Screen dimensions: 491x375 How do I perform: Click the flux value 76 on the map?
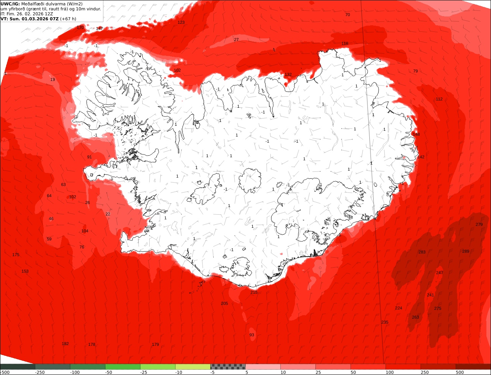(82, 247)
